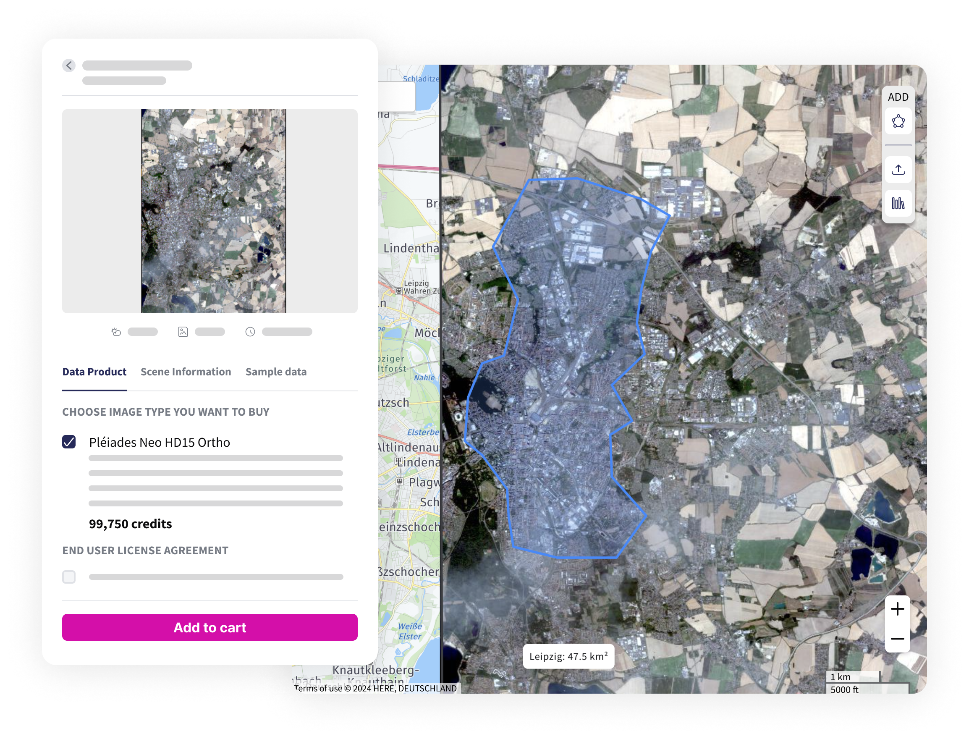Expand the image type selection dropdown
969x739 pixels.
point(210,442)
